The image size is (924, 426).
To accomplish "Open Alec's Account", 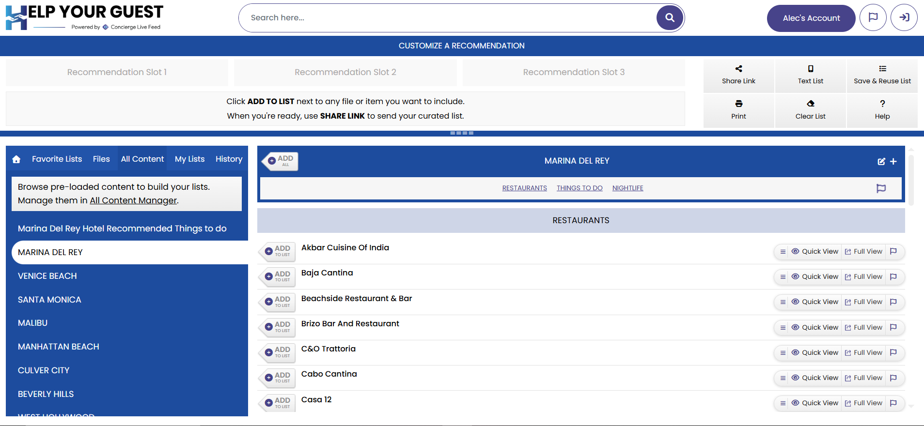I will pyautogui.click(x=811, y=18).
